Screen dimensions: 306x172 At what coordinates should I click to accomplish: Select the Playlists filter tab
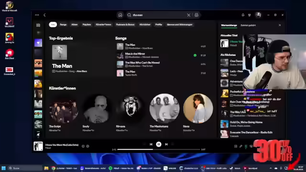tap(87, 24)
